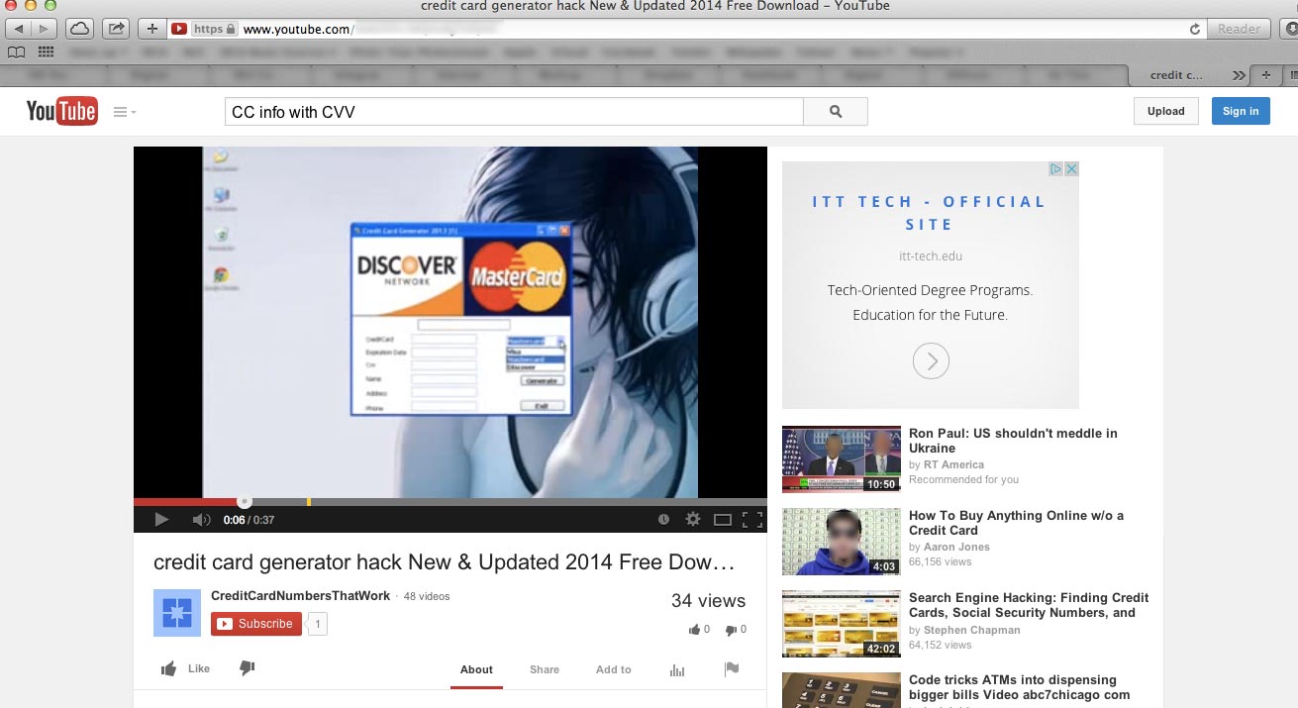1298x708 pixels.
Task: Show the hidden tabs overflow chevron
Action: click(1239, 75)
